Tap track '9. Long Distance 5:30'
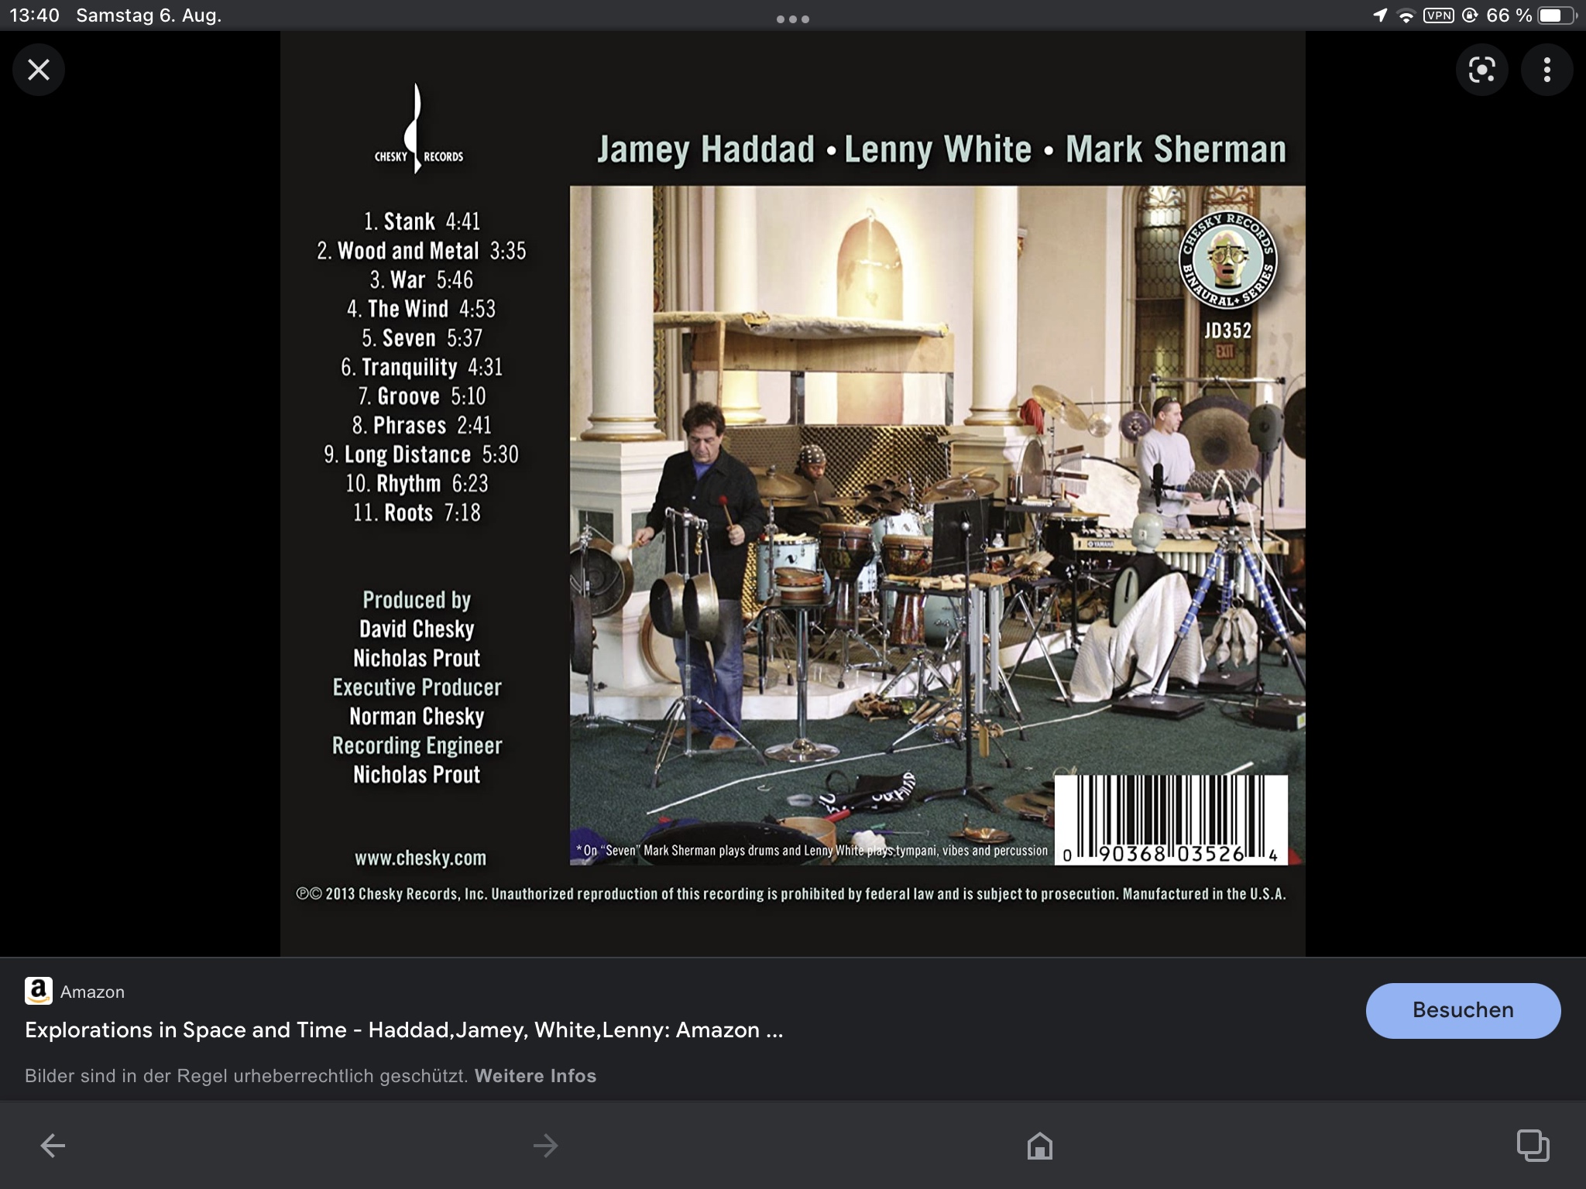Screen dimensions: 1586x1189 [421, 454]
